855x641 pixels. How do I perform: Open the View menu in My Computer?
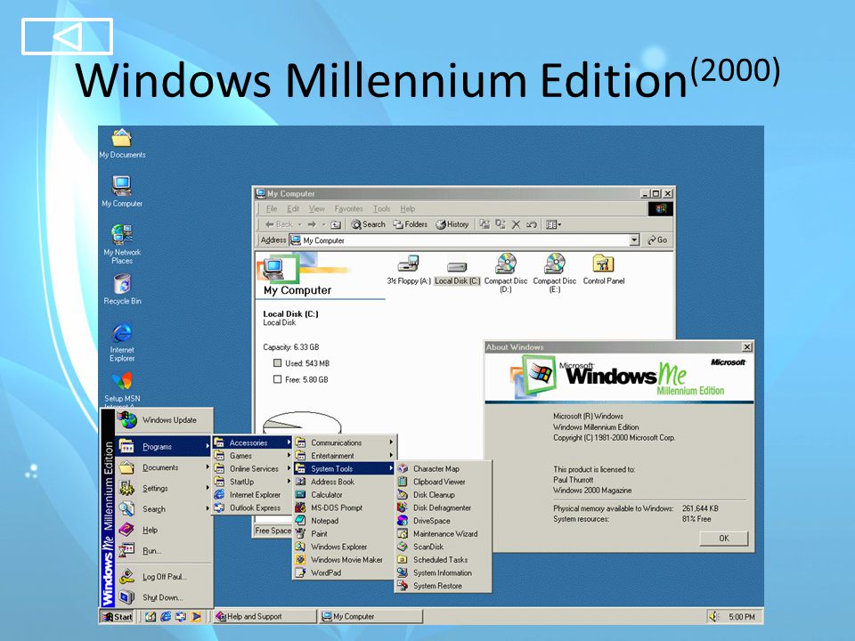click(x=317, y=208)
